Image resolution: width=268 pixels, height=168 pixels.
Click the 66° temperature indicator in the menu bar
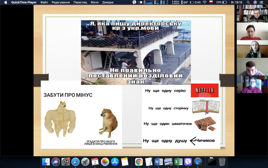pyautogui.click(x=184, y=3)
